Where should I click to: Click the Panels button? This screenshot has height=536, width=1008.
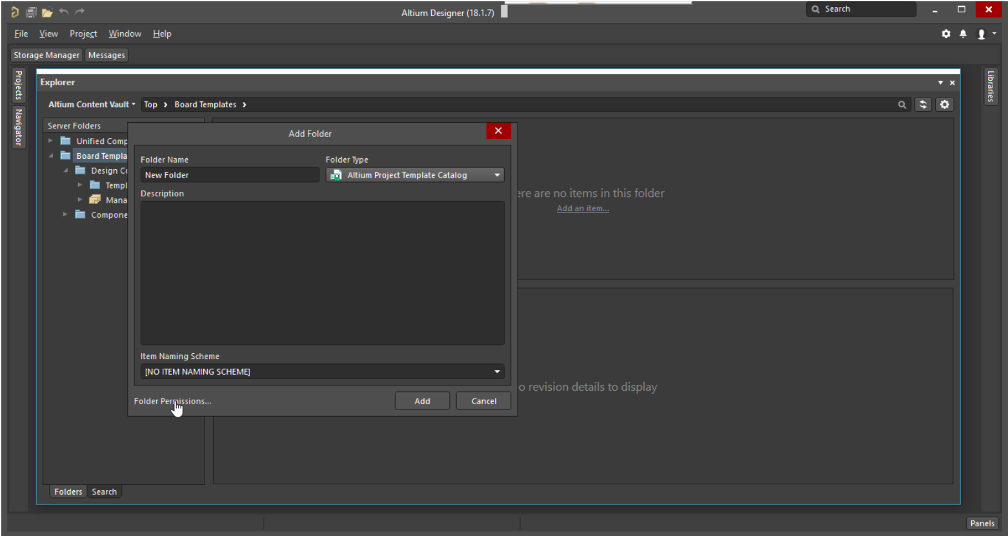tap(982, 523)
